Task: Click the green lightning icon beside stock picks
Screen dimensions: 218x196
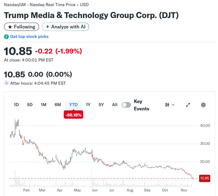Action: 6,37
